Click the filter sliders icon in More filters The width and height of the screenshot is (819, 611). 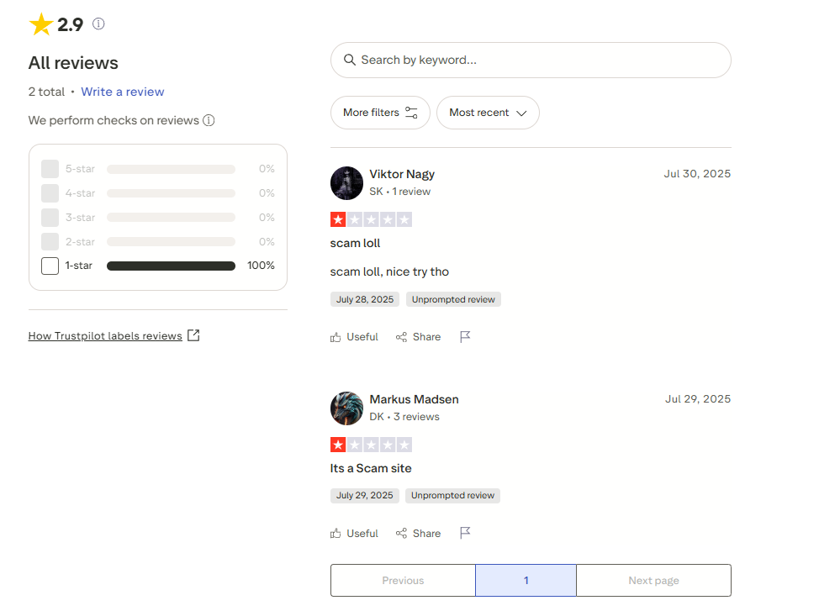pos(411,113)
